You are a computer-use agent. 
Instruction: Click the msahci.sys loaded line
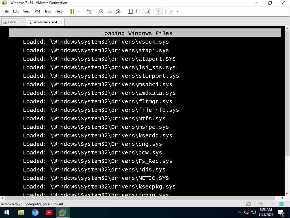coord(98,84)
